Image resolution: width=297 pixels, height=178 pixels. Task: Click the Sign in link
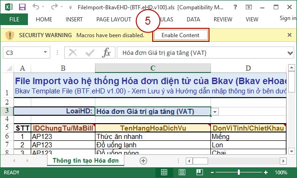(x=288, y=18)
